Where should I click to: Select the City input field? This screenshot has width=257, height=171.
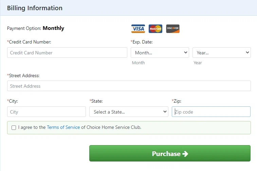click(46, 112)
